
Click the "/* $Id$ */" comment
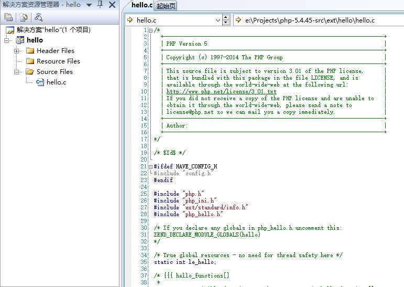click(x=170, y=153)
